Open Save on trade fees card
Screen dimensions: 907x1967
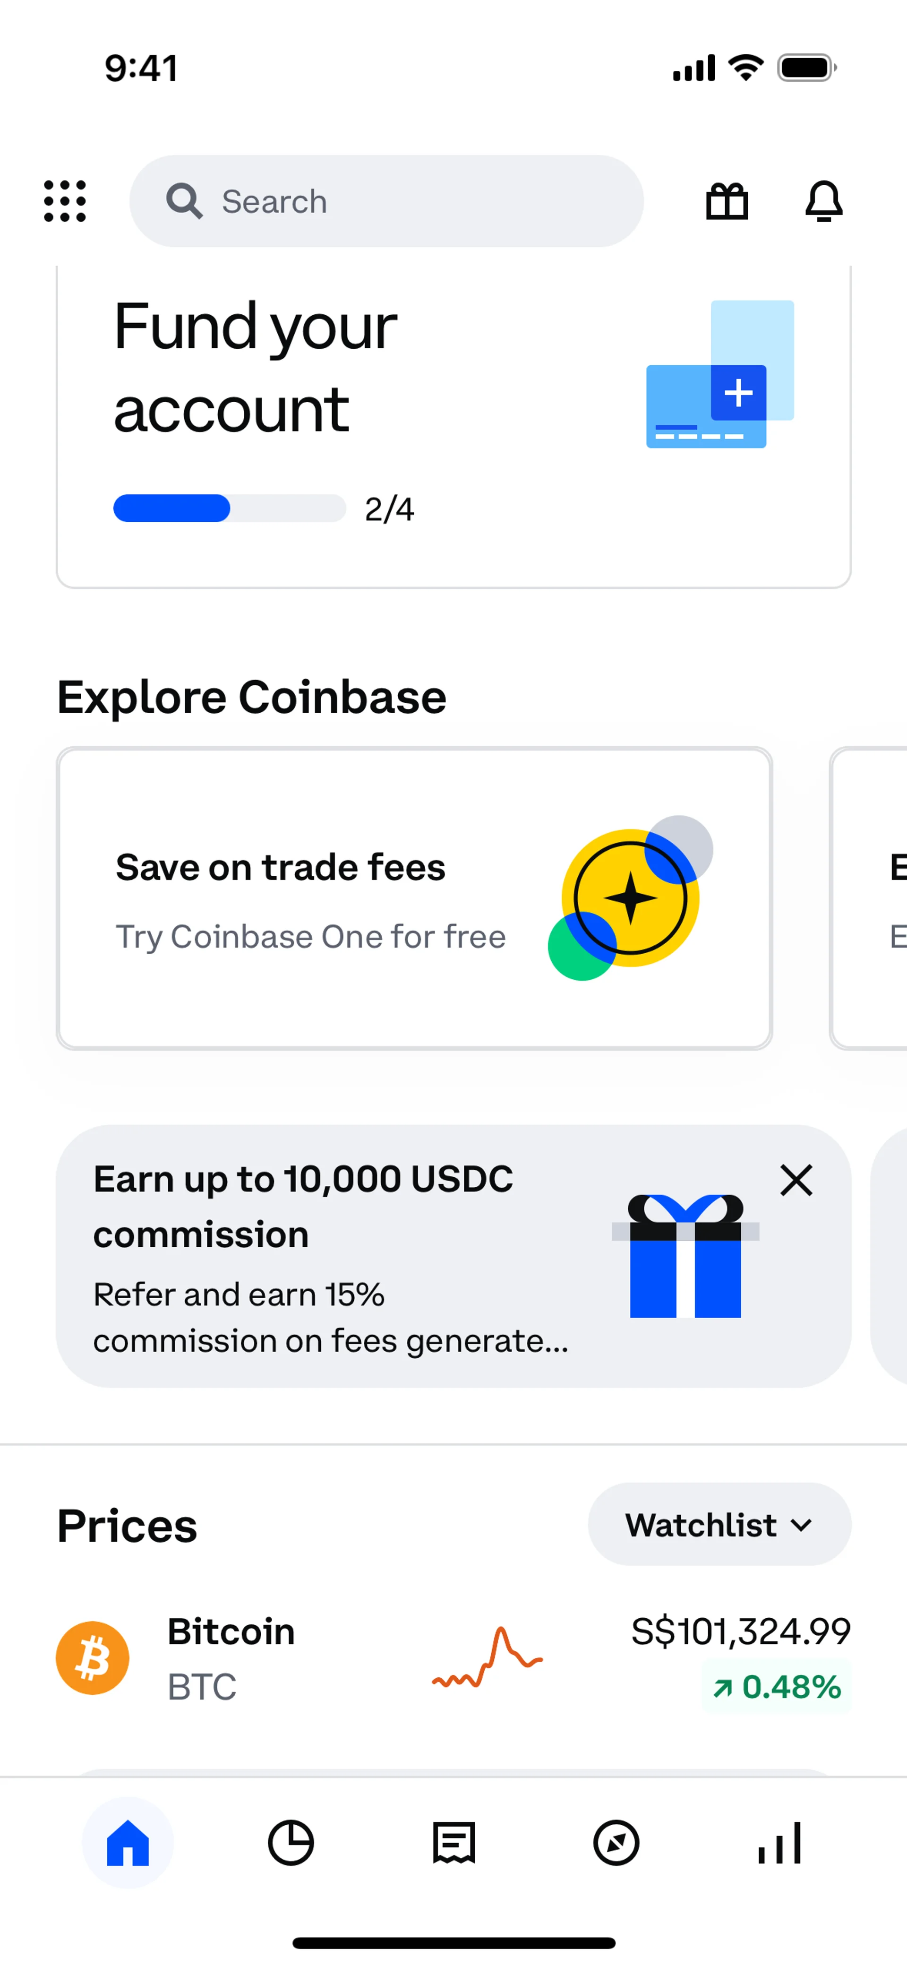click(x=414, y=898)
